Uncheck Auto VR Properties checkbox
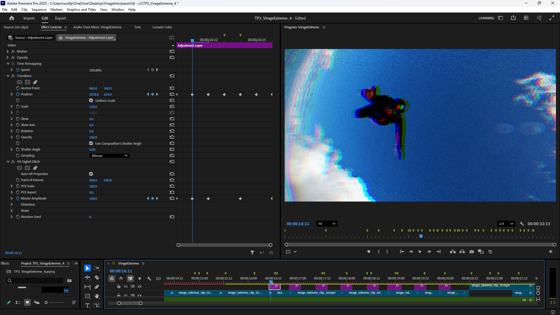This screenshot has height=315, width=560. (x=91, y=174)
